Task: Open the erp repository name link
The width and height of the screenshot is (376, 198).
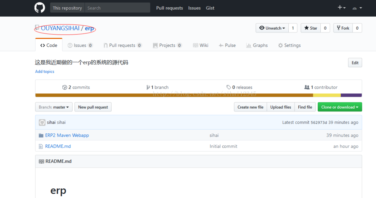Action: click(x=89, y=28)
